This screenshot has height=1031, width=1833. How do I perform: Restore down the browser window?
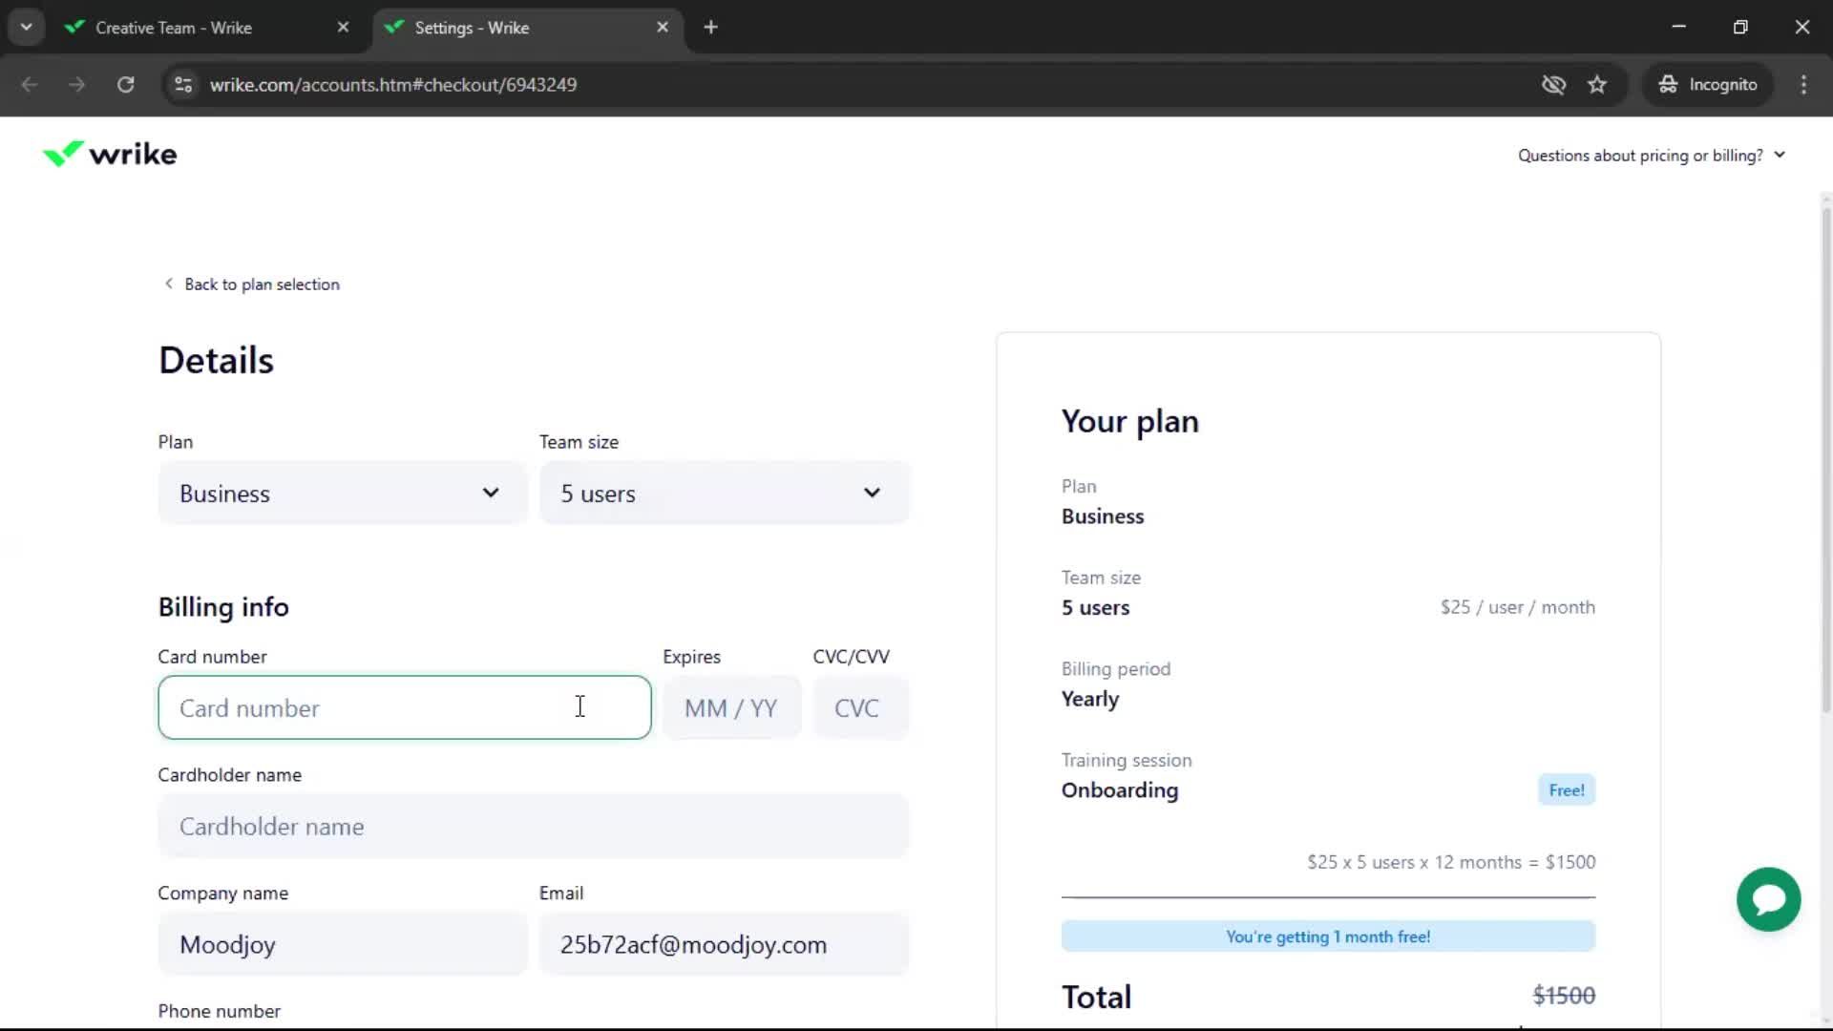1740,27
